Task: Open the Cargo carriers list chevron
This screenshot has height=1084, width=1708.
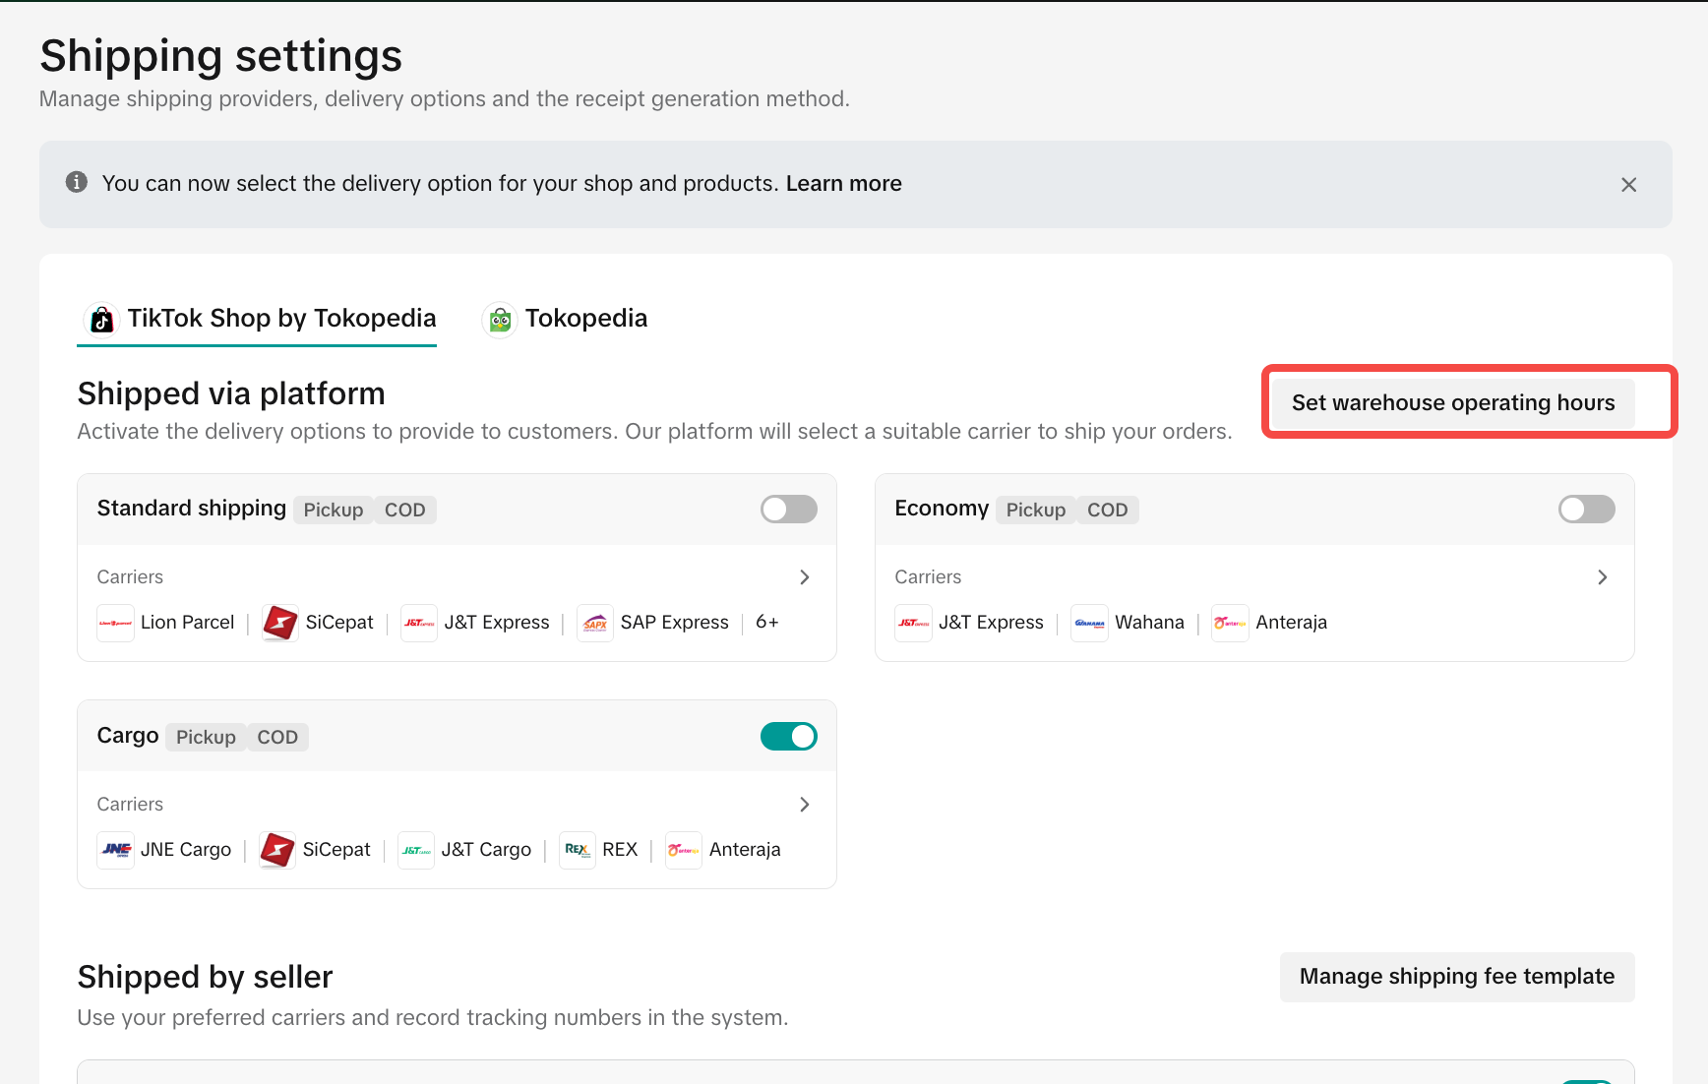Action: coord(805,805)
